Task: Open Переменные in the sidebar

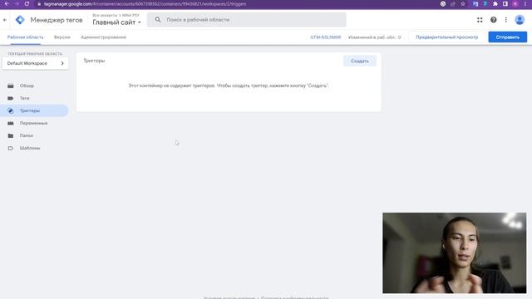Action: 34,123
